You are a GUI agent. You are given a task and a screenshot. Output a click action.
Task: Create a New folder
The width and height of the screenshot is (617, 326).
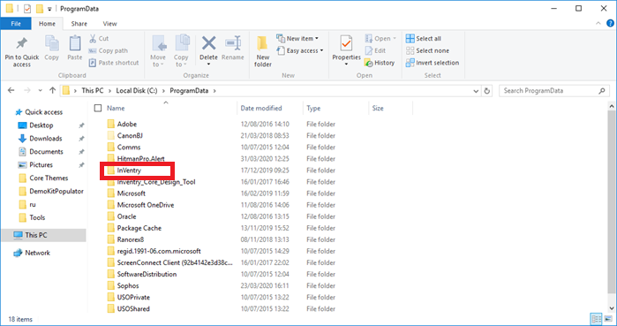click(x=262, y=51)
